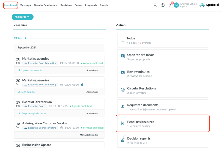Screen dimensions: 222x148
Task: Click the Circular Resolutions voting icon
Action: (123, 90)
